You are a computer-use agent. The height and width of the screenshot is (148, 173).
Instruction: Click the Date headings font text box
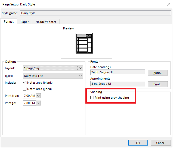click(x=118, y=72)
